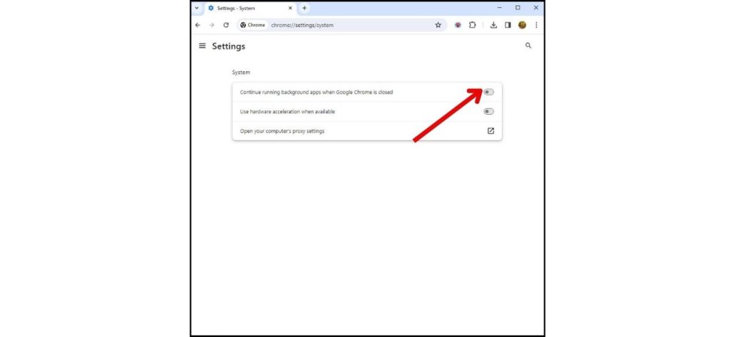Click the Settings page title
The image size is (730, 337).
coord(229,46)
